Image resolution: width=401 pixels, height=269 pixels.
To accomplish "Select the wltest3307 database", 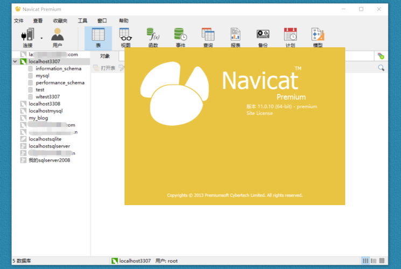I will [48, 97].
